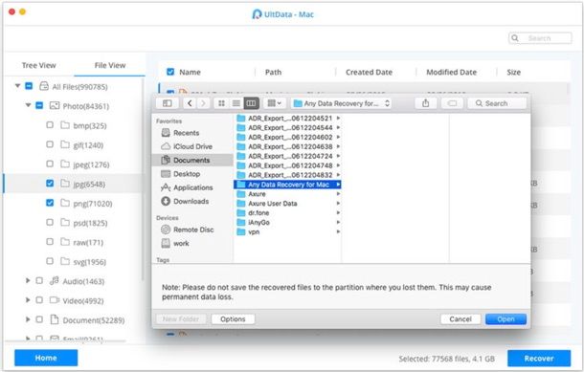Go back in file dialog
The width and height of the screenshot is (584, 372).
pyautogui.click(x=190, y=103)
